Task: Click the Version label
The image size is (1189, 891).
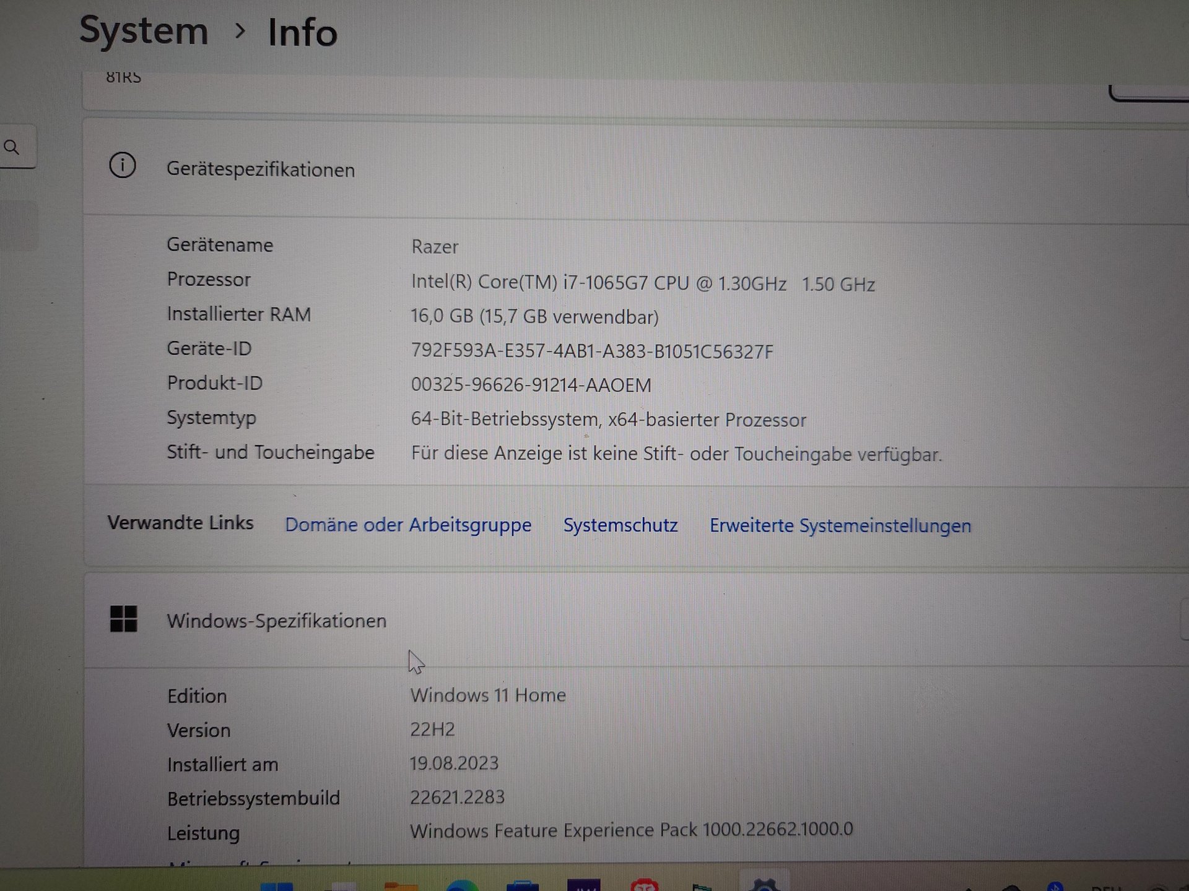Action: click(199, 731)
